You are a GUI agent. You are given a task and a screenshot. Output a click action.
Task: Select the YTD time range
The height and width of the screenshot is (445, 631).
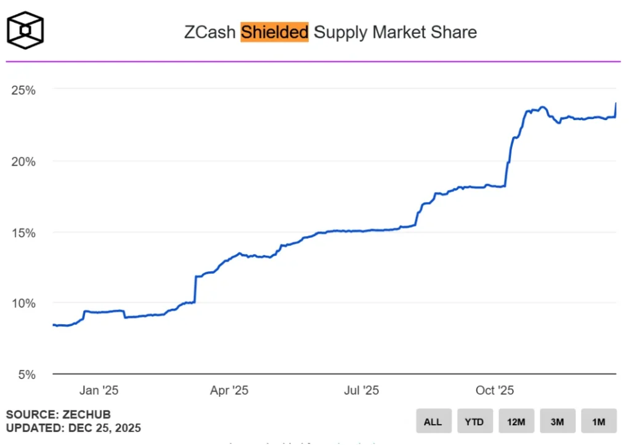474,421
